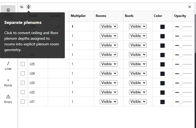This screenshot has width=196, height=128.
Task: Click the Separate plenums icon
Action: coord(29,7)
